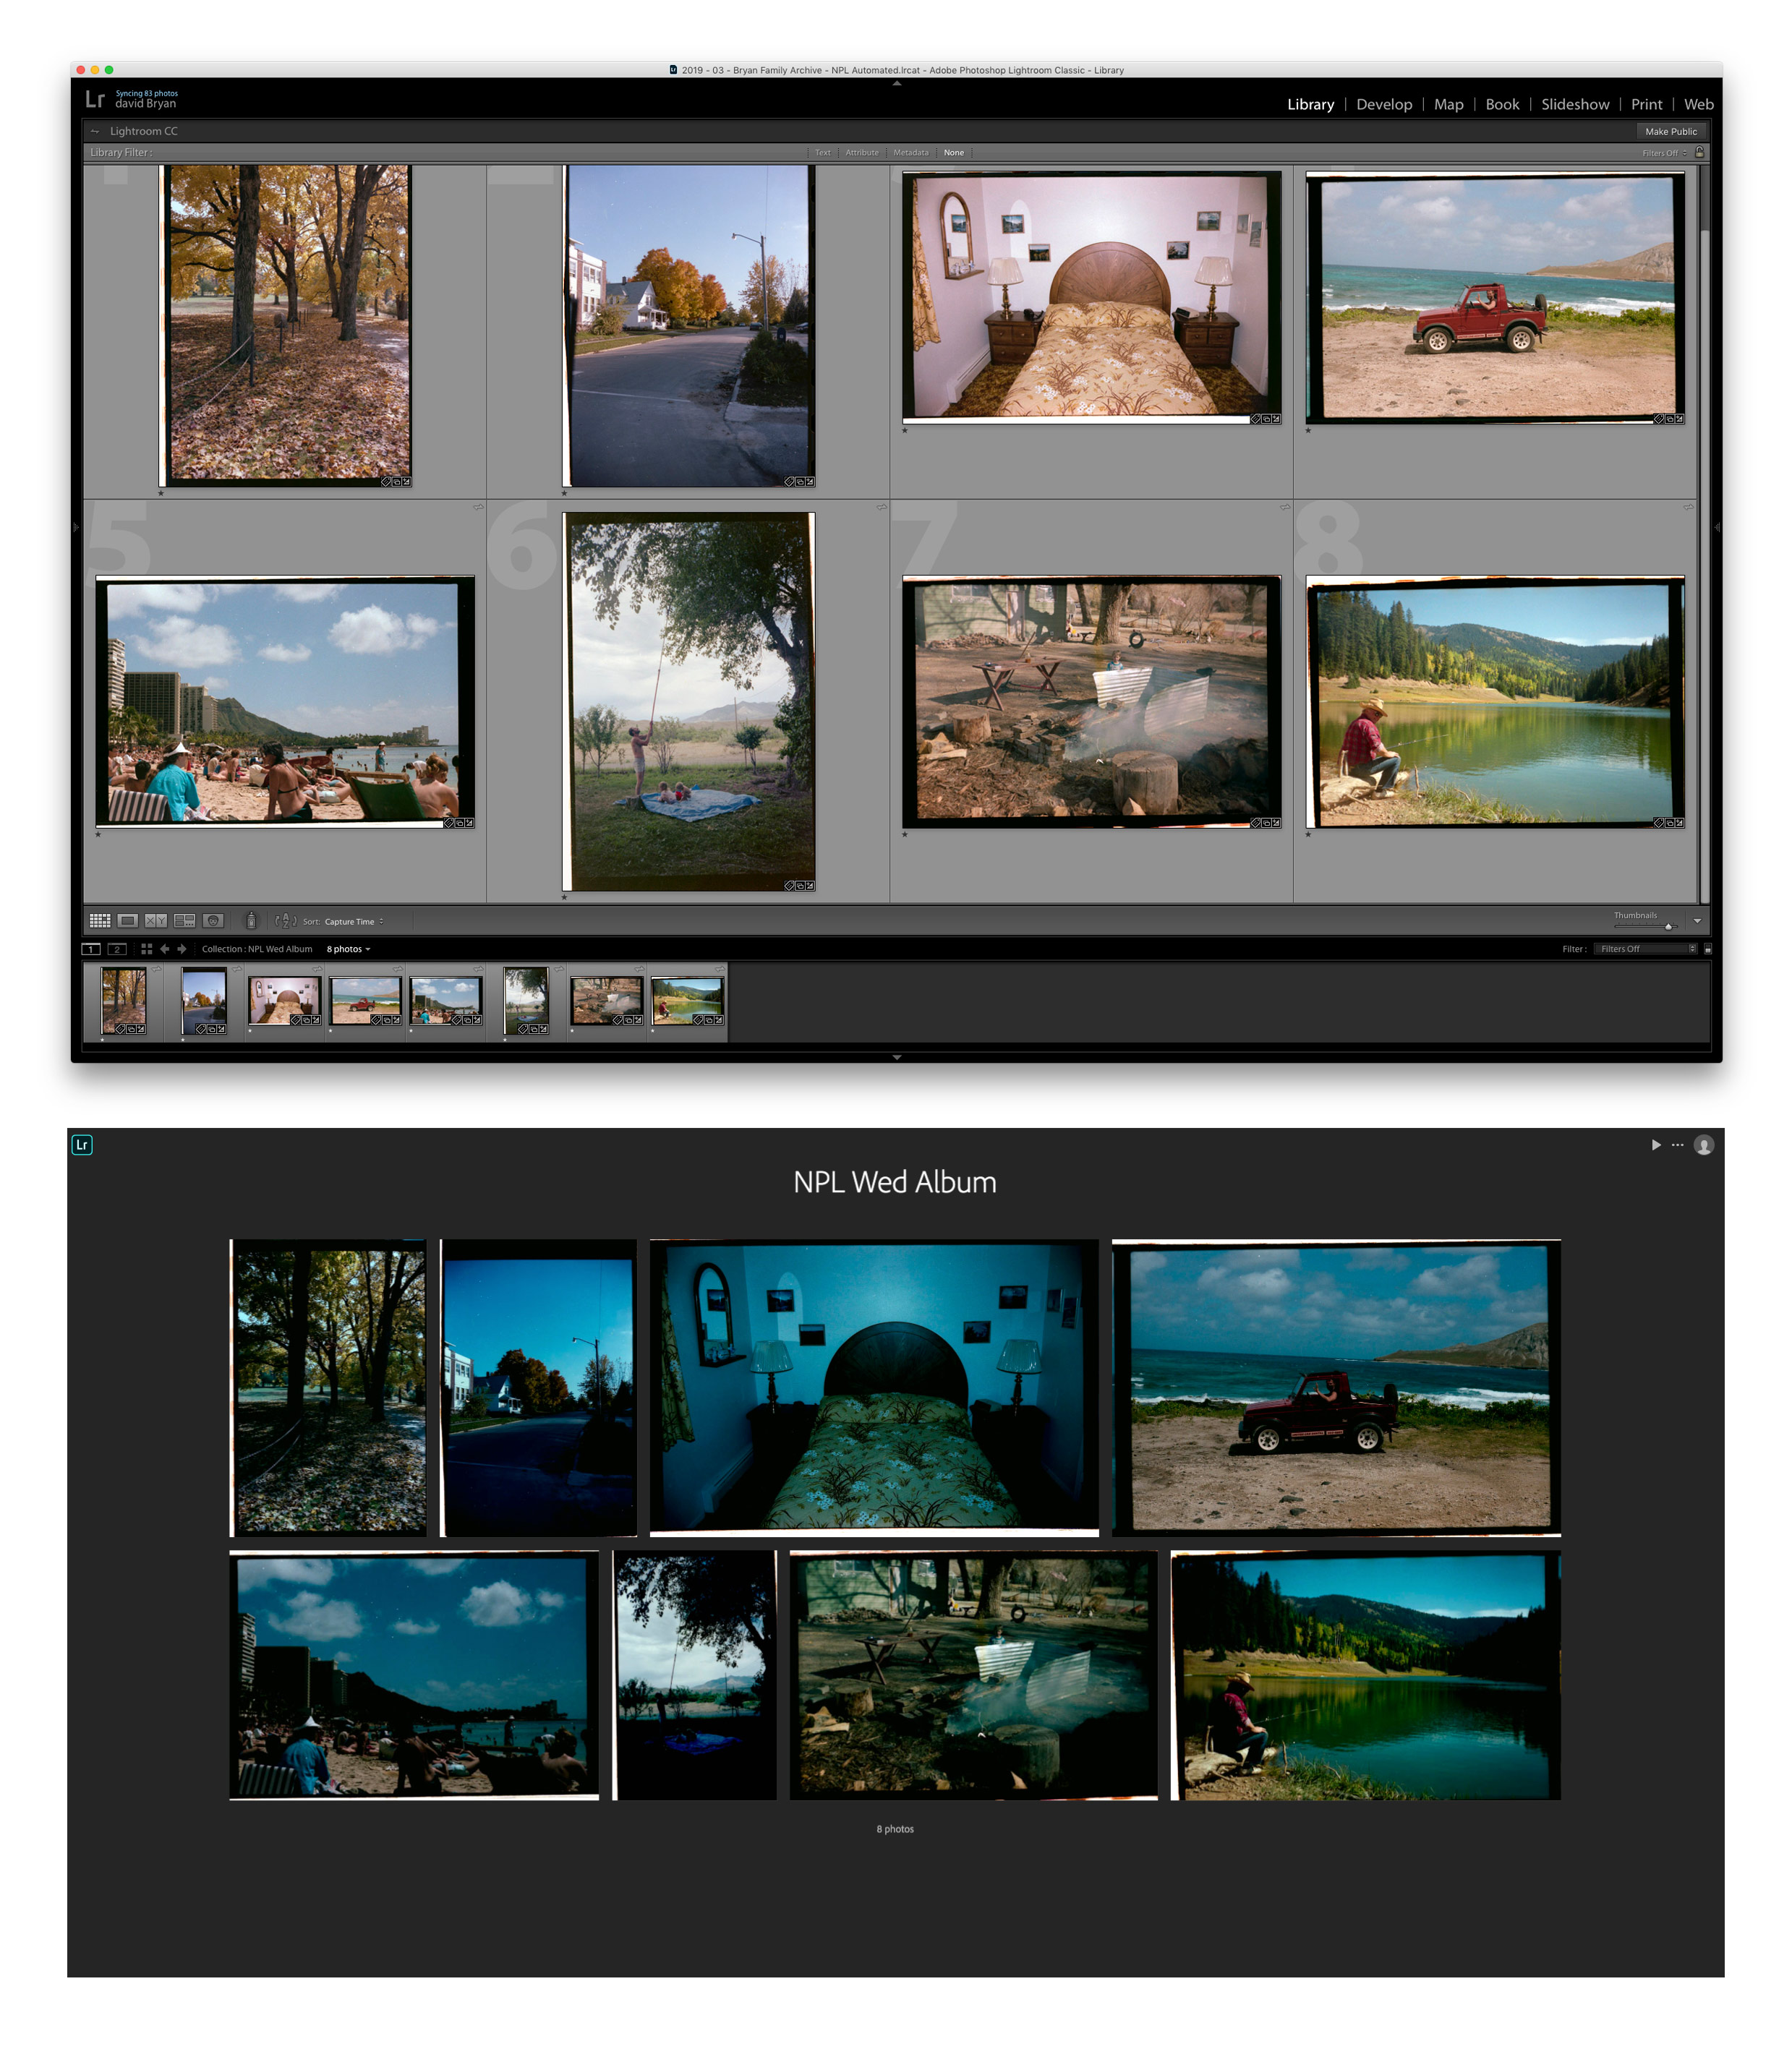Click the filmstrip grid shortcut icon

pyautogui.click(x=147, y=949)
